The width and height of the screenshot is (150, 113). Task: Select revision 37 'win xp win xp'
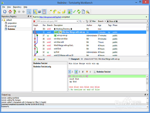[89, 35]
